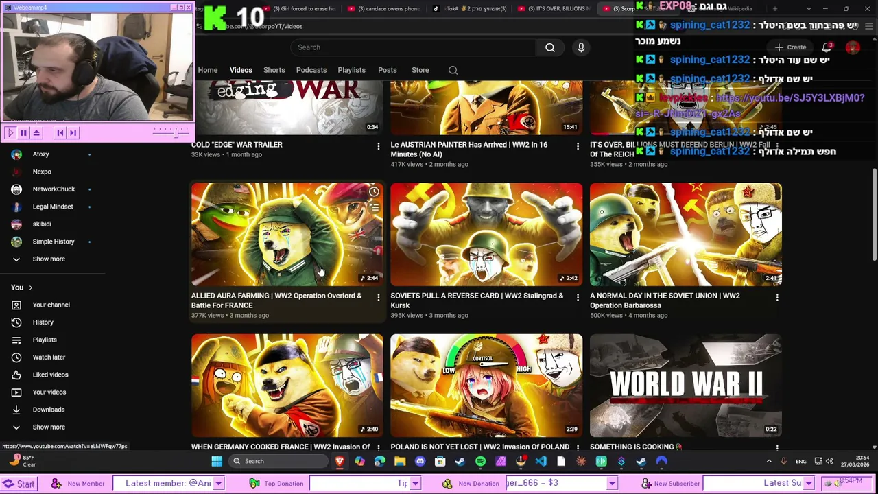Open the ENG language indicator in the tray
The image size is (878, 494).
[x=801, y=461]
